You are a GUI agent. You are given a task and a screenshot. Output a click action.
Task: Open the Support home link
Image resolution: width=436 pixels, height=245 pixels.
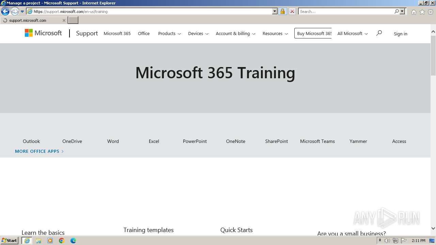point(87,33)
